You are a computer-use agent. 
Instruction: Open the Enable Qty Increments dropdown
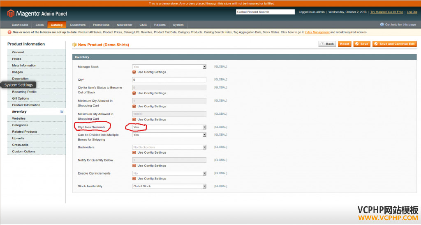point(169,173)
